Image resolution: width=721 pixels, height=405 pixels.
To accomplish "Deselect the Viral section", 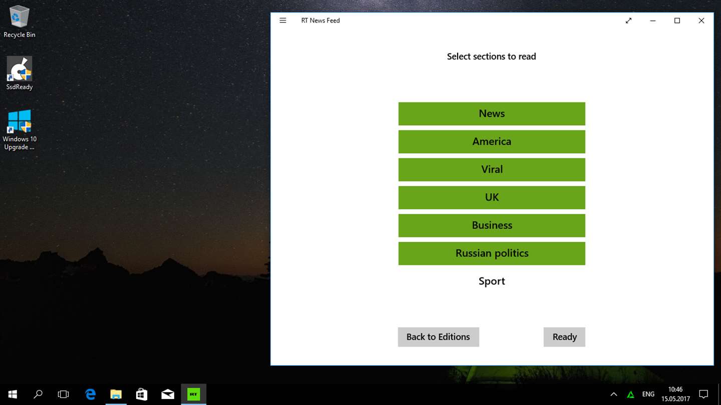I will (492, 169).
